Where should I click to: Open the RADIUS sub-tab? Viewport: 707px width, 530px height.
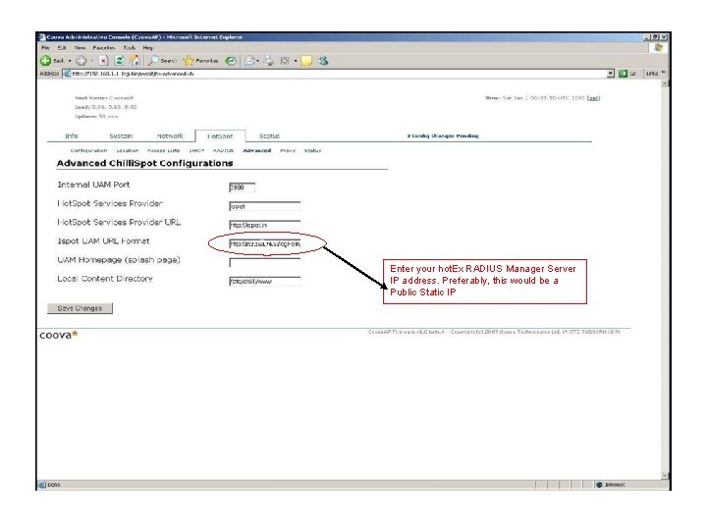coord(223,150)
